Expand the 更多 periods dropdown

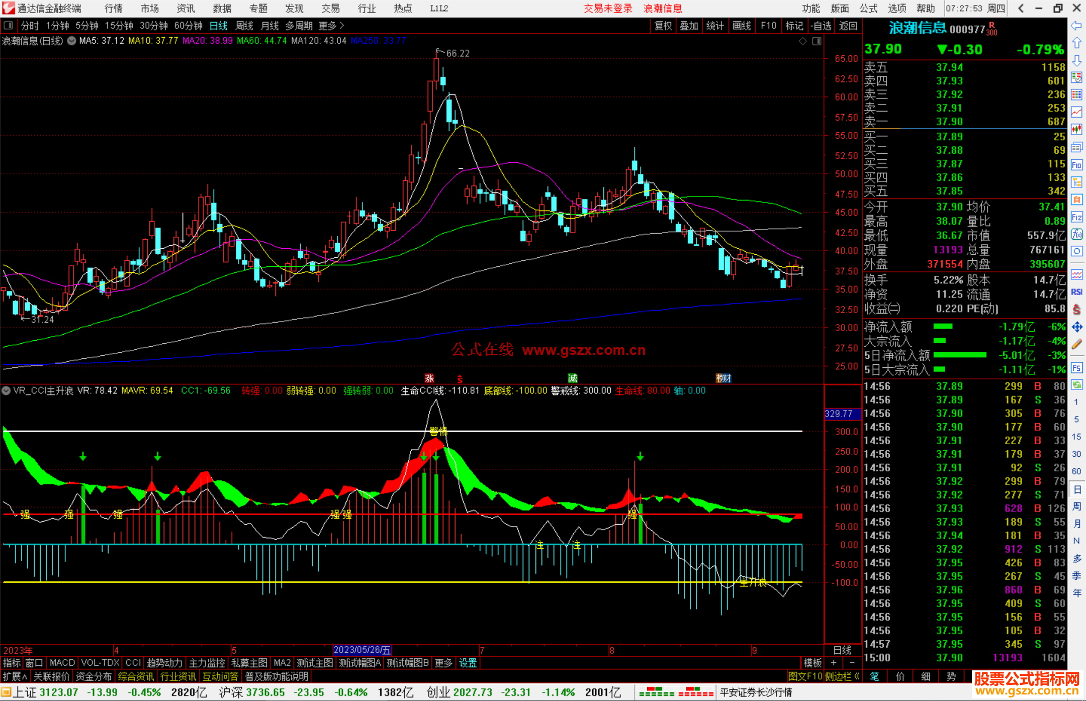(331, 25)
